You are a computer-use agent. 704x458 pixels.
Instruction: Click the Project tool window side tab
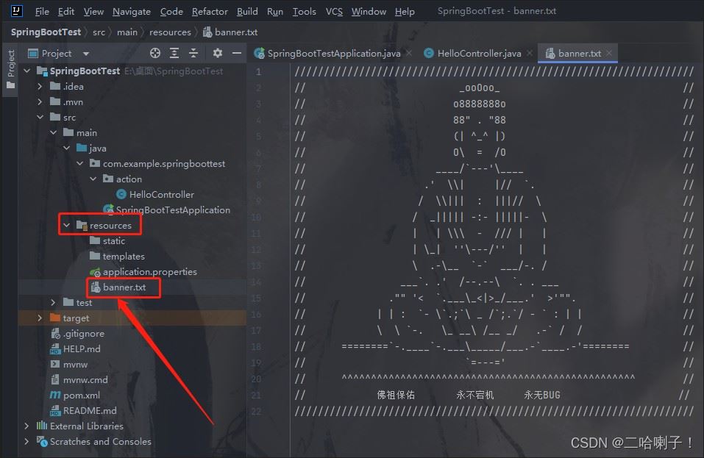(11, 70)
